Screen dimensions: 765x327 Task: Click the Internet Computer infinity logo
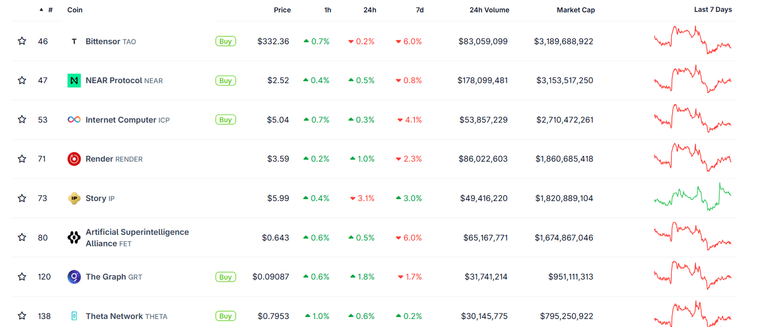tap(74, 119)
